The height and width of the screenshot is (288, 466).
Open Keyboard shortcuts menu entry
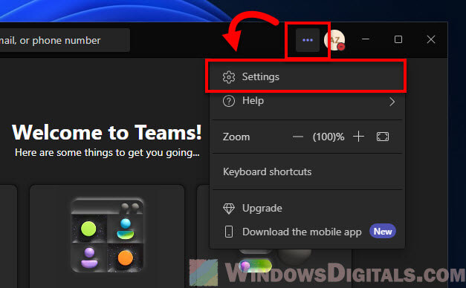[307, 172]
